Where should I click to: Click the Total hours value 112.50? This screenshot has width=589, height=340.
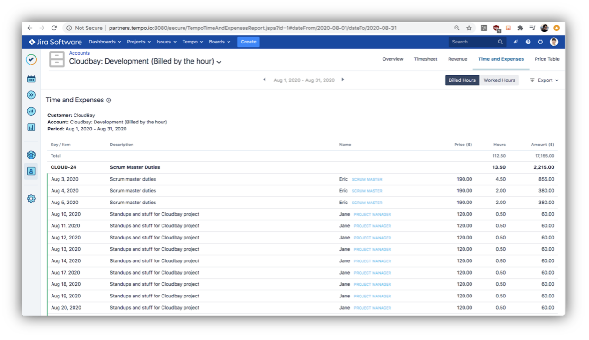click(499, 156)
